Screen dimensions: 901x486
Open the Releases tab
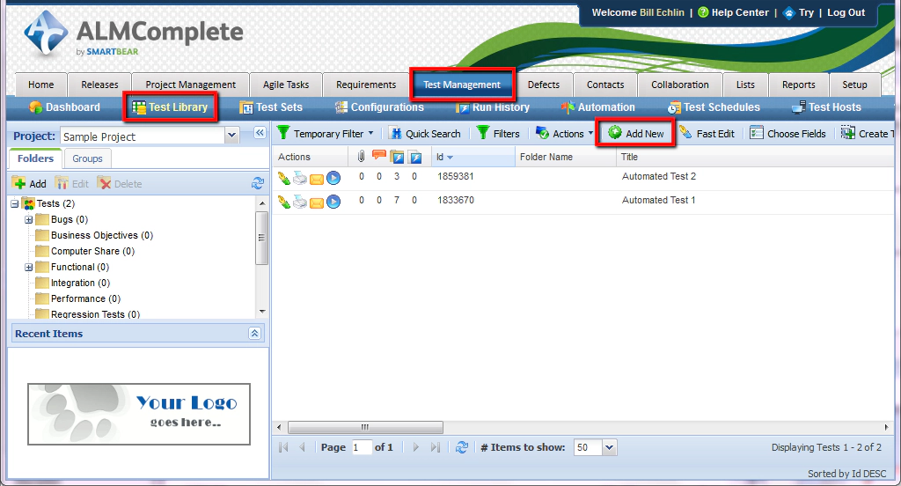(99, 85)
